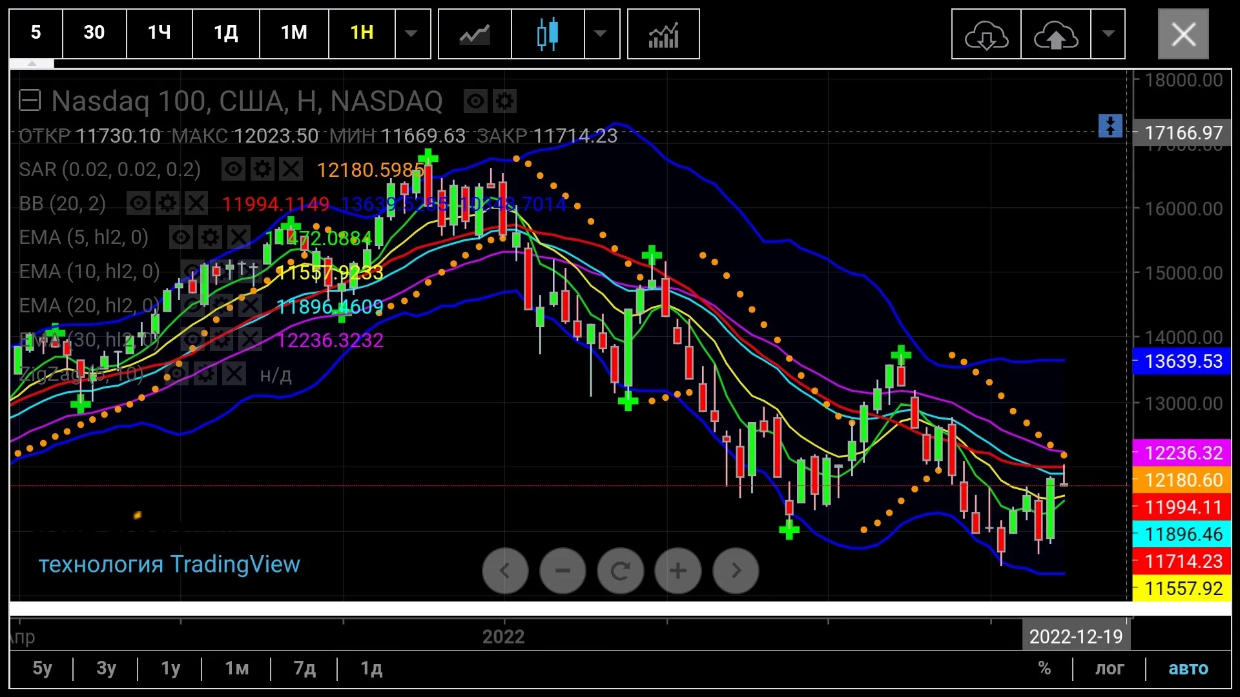Screen dimensions: 1240x697
Task: Click the 13639.53 blue price label
Action: pyautogui.click(x=1183, y=361)
